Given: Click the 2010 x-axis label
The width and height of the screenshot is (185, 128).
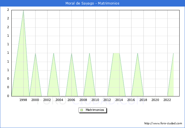Looking at the screenshot, I should tap(95, 100).
